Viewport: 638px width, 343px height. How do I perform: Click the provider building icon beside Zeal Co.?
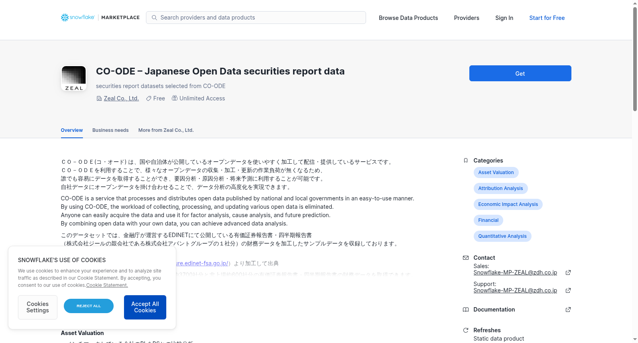(99, 98)
